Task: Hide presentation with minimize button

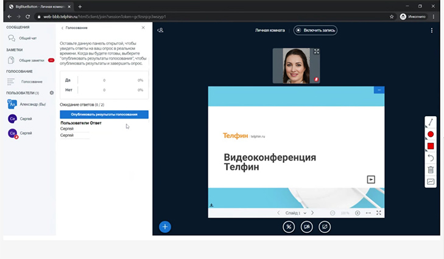Action: coord(379,90)
